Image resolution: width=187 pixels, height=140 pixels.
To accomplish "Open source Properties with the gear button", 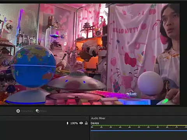I will pyautogui.click(x=24, y=111).
